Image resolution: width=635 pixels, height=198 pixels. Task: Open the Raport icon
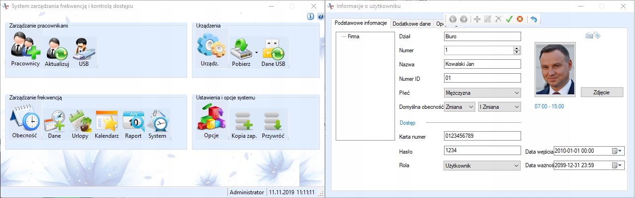pyautogui.click(x=133, y=125)
